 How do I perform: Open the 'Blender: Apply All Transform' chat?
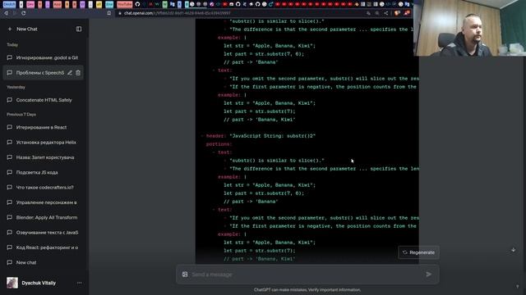tap(44, 217)
